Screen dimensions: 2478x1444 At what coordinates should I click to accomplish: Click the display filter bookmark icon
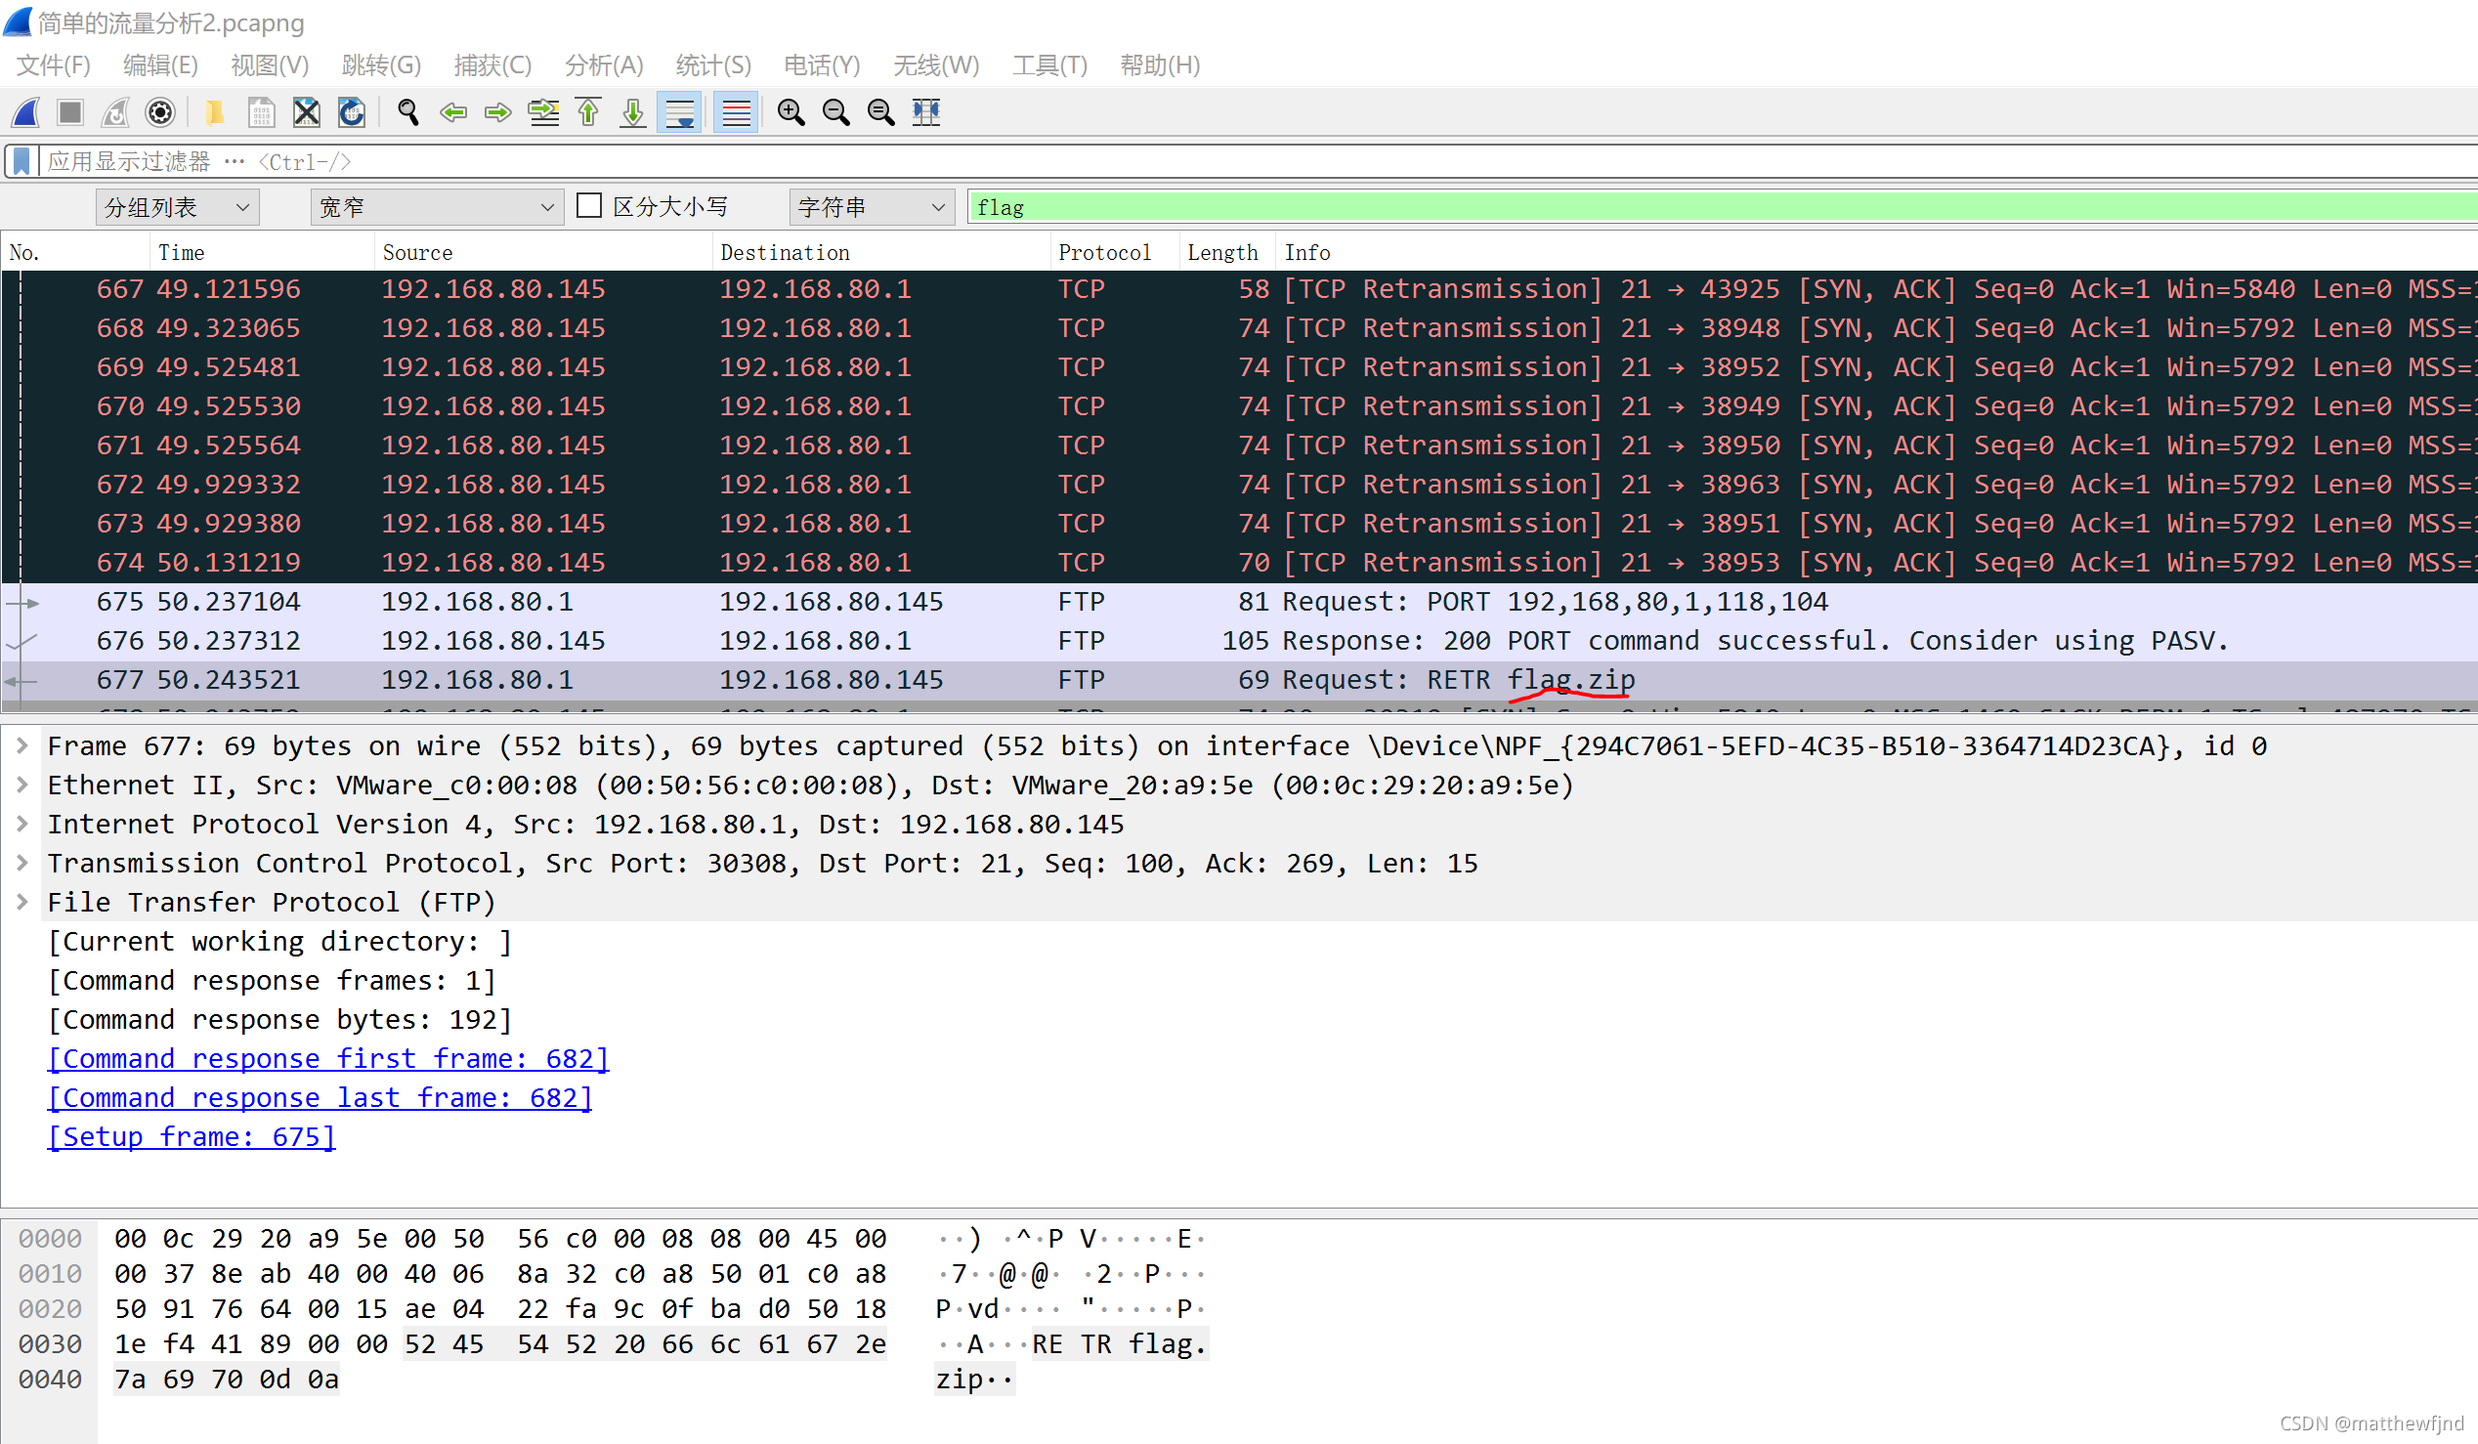(21, 161)
